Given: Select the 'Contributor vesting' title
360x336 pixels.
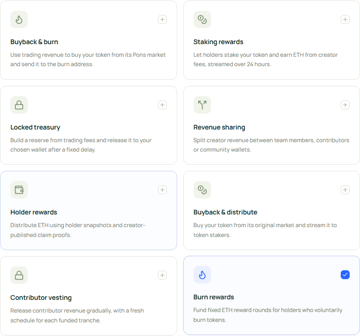Looking at the screenshot, I should (41, 298).
